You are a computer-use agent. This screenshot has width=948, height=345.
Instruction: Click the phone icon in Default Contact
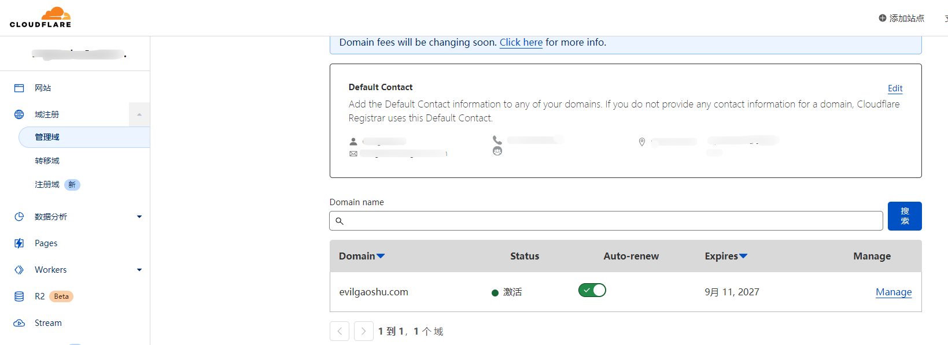497,140
